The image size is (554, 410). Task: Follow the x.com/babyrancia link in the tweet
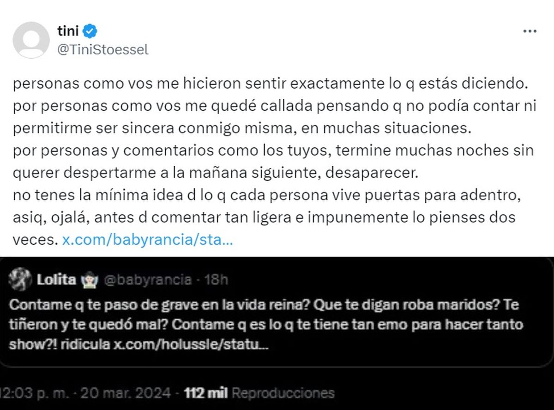pos(147,240)
